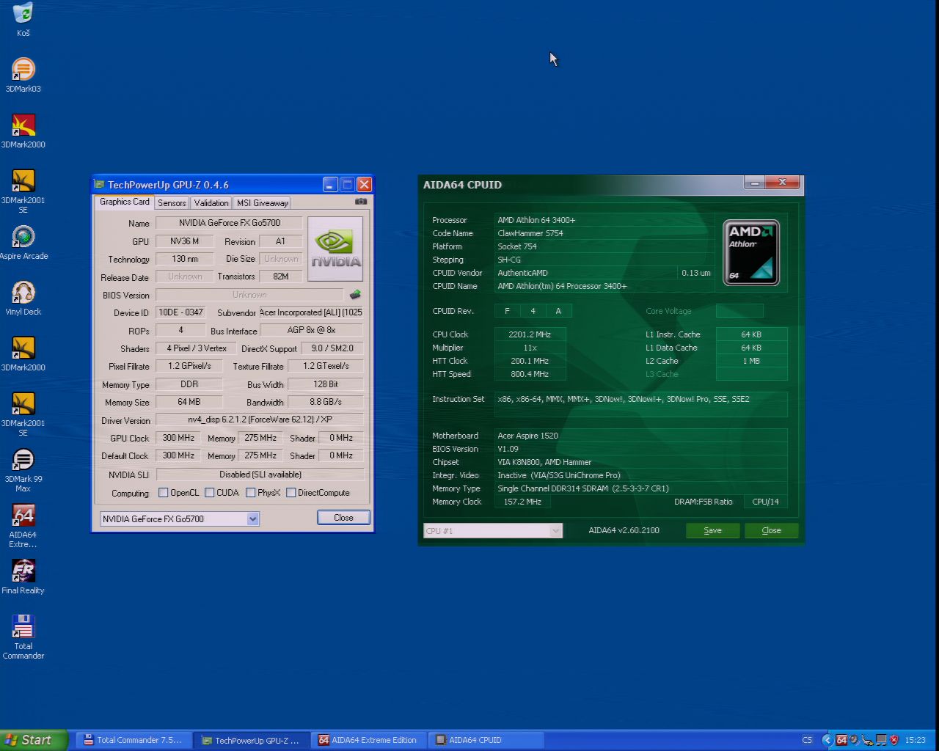Screen dimensions: 939x751
Task: Click the NVIDIA SLI field Disabled (SLI available)
Action: click(260, 475)
